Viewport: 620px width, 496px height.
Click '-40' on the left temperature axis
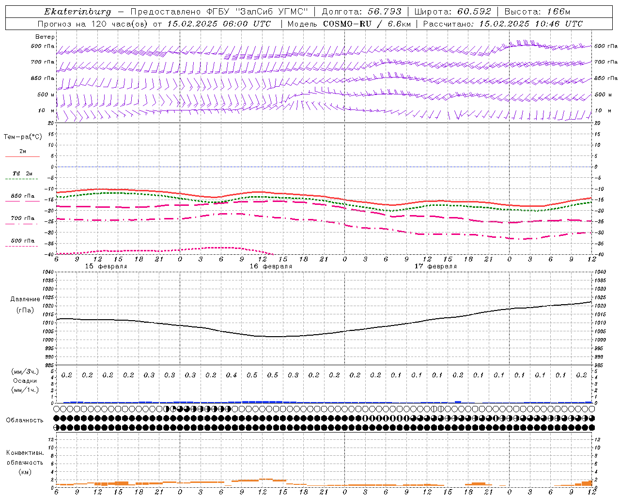[48, 255]
